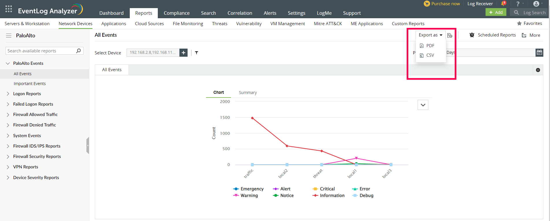Viewport: 550px width, 221px height.
Task: Click the chart settings gear icon
Action: (538, 70)
